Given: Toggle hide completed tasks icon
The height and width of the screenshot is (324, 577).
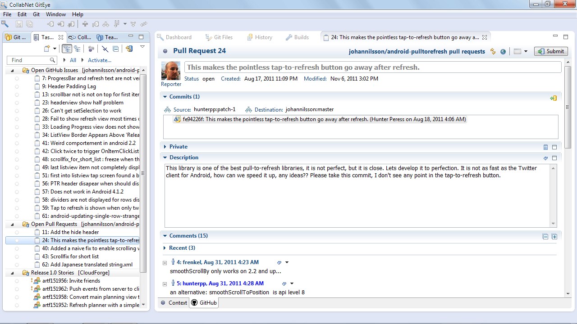Looking at the screenshot, I should click(105, 49).
